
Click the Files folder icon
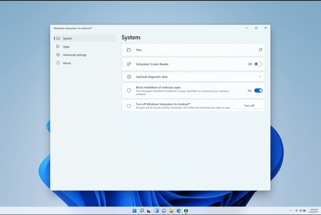(129, 50)
